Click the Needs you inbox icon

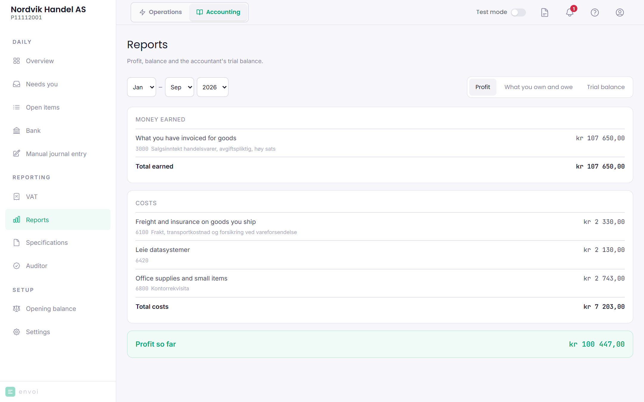click(17, 84)
